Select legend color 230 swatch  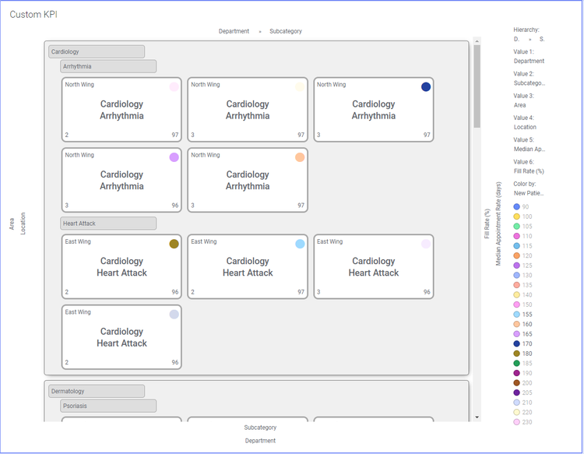pos(516,422)
